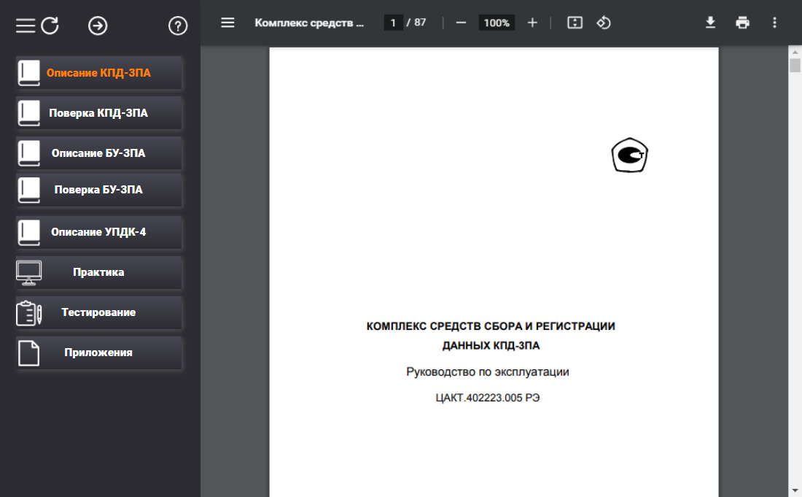
Task: Go to Тестирование section
Action: [99, 312]
